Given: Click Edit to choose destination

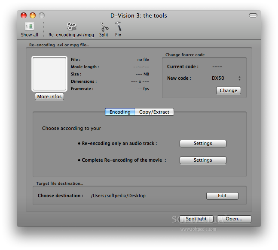Looking at the screenshot, I should coord(222,196).
